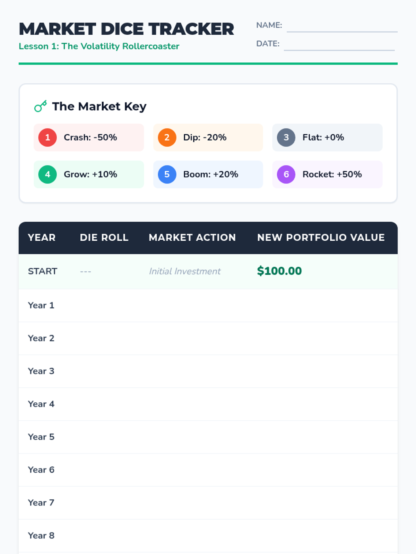Click the Initial Investment text

coord(185,271)
